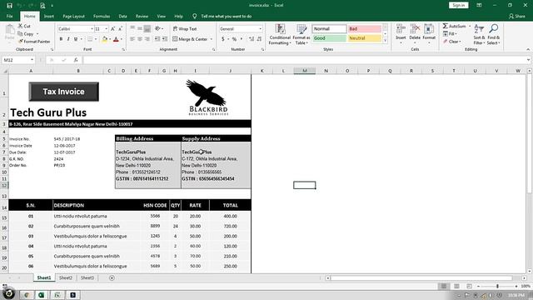The height and width of the screenshot is (300, 533).
Task: Switch to Sheet2 worksheet tab
Action: (66, 277)
